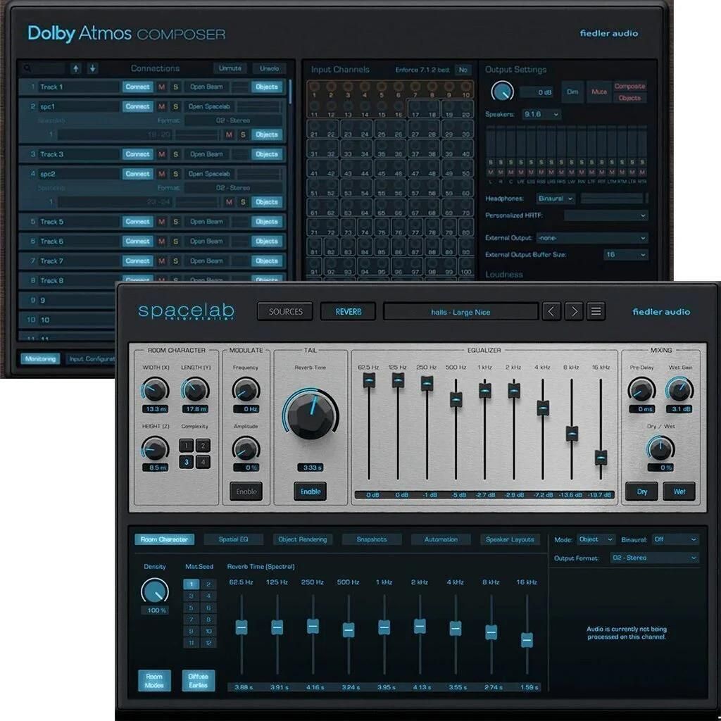Toggle the Tail Enable button
The width and height of the screenshot is (721, 721).
tap(310, 491)
